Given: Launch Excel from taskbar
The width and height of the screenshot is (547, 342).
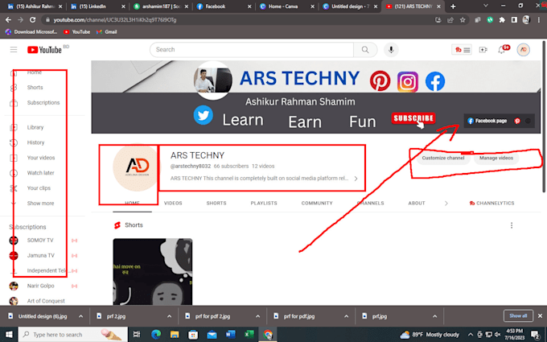Looking at the screenshot, I should pos(249,334).
